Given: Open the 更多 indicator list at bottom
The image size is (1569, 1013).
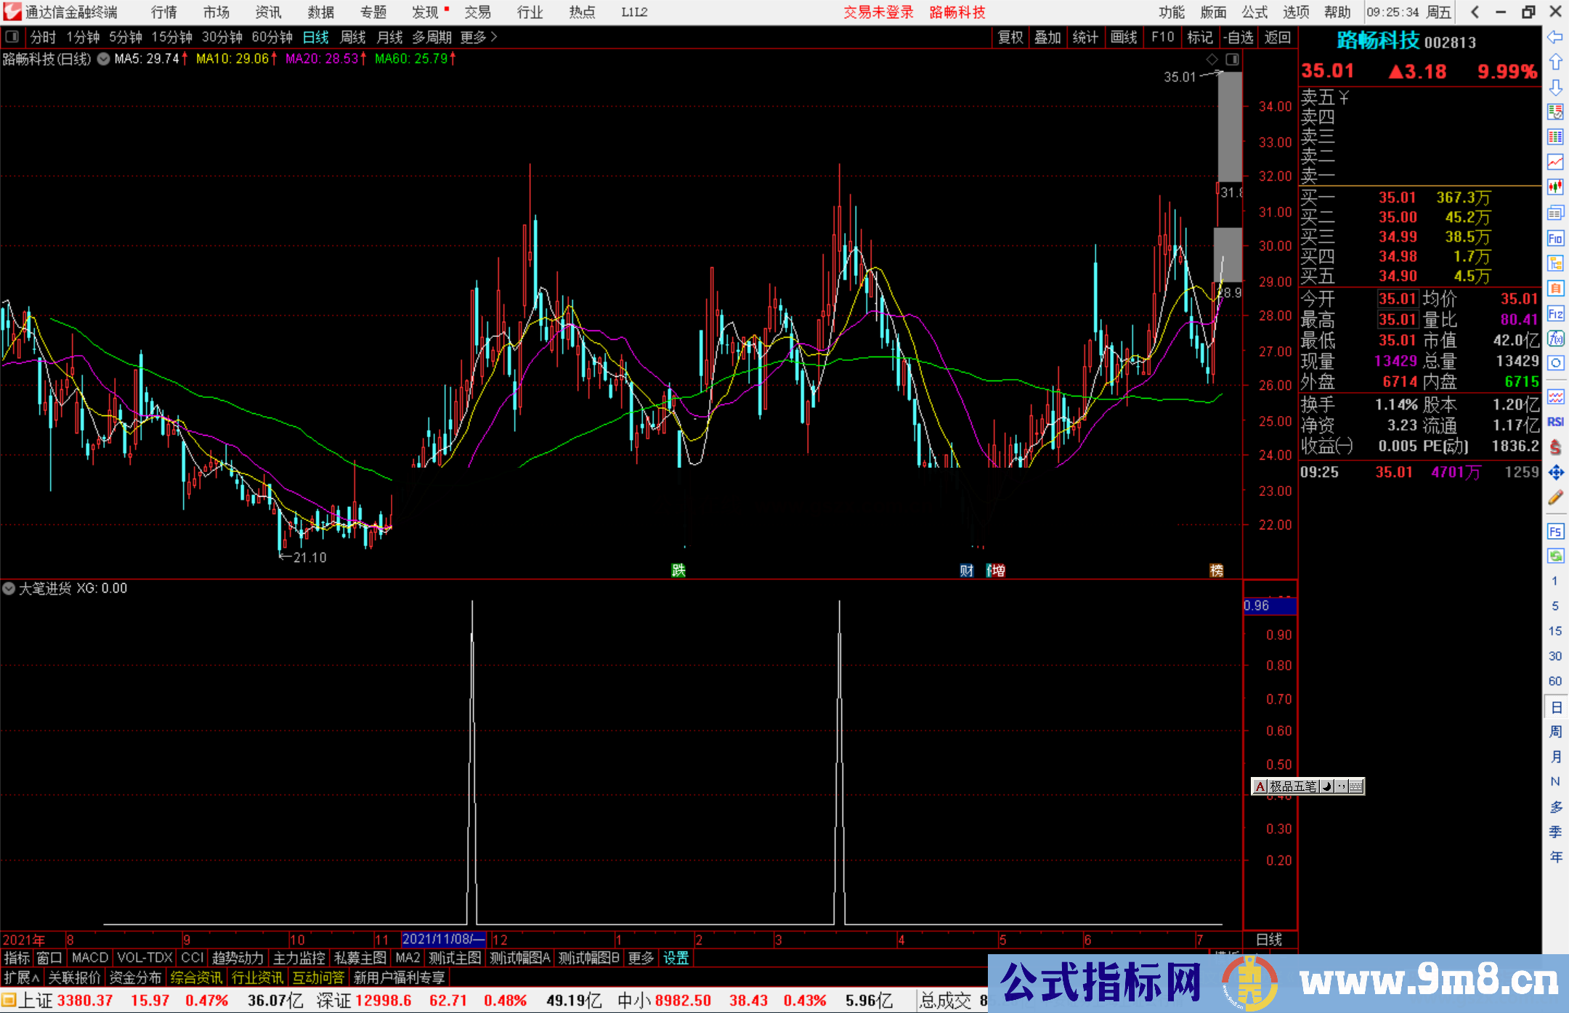Looking at the screenshot, I should (640, 958).
